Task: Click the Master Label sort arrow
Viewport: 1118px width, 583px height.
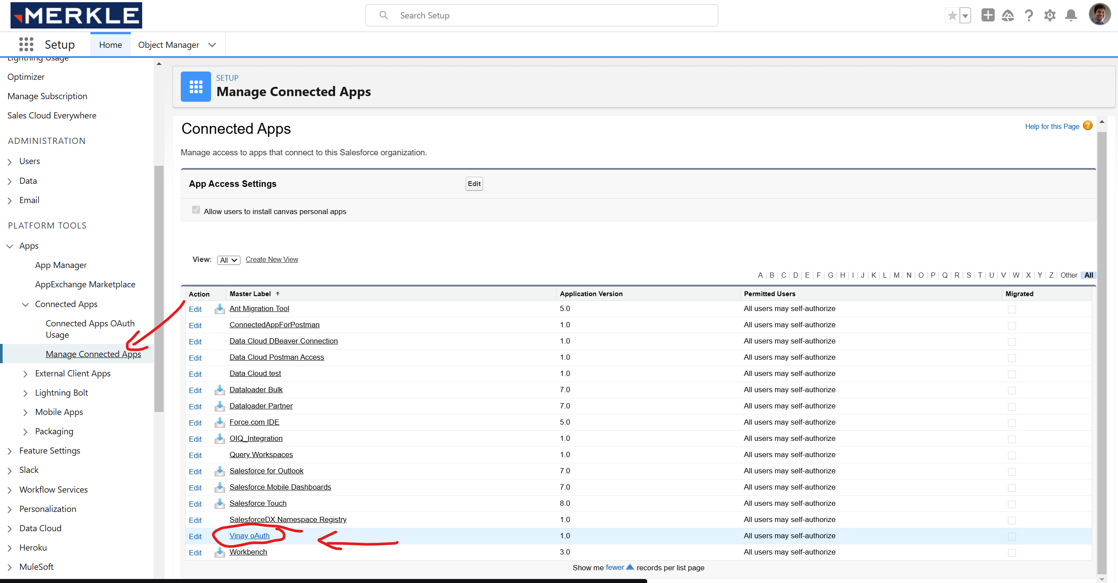Action: click(278, 293)
